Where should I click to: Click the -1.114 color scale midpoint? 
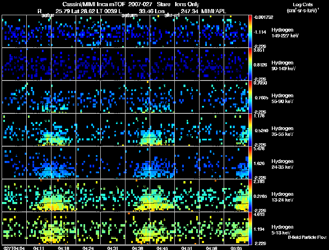260,32
